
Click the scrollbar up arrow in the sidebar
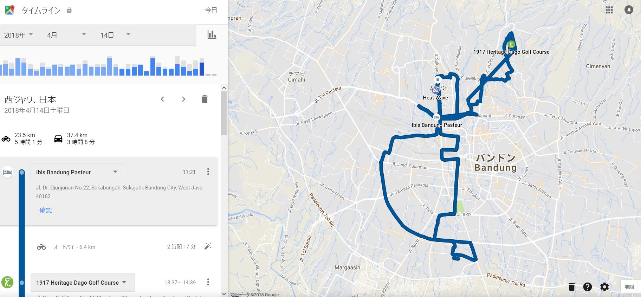click(224, 88)
